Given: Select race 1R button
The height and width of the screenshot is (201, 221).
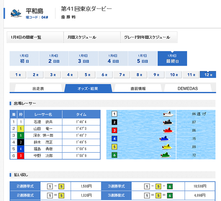Looking at the screenshot, I should pos(18,75).
